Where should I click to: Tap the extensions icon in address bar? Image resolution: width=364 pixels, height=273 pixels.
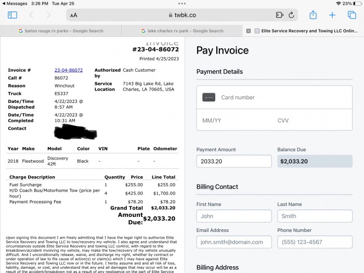click(x=280, y=15)
